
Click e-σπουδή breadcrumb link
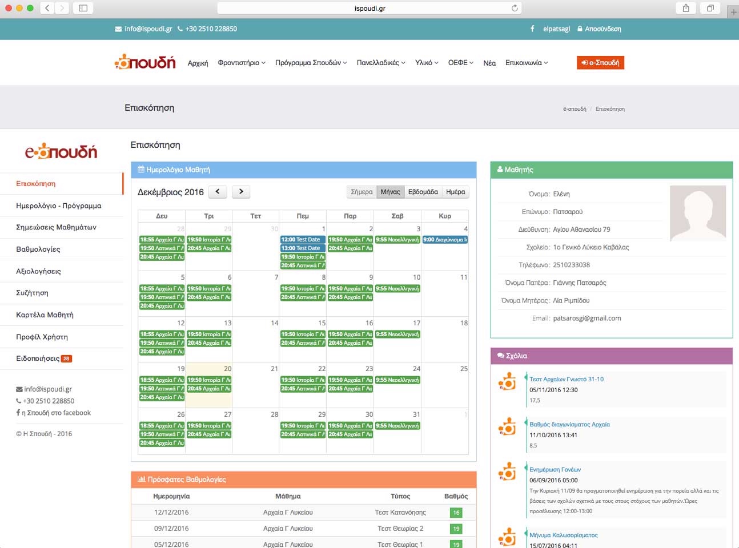click(575, 108)
